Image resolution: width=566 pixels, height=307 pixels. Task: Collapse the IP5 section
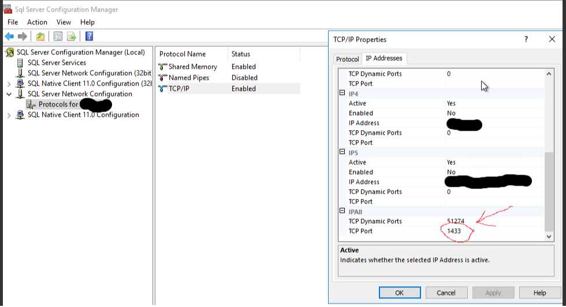pyautogui.click(x=342, y=151)
